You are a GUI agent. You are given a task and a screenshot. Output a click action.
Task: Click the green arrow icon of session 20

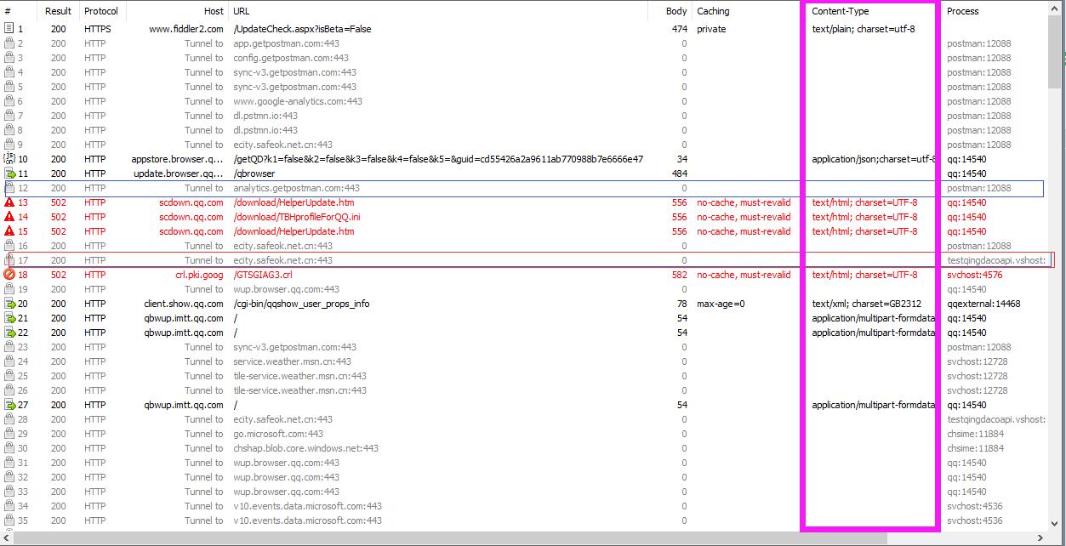tap(10, 304)
